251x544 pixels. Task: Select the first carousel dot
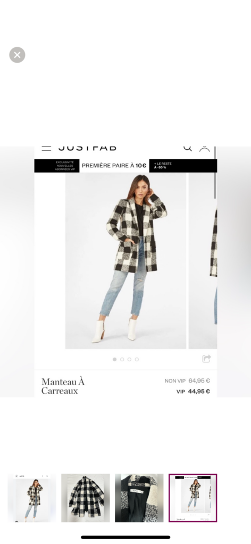114,360
